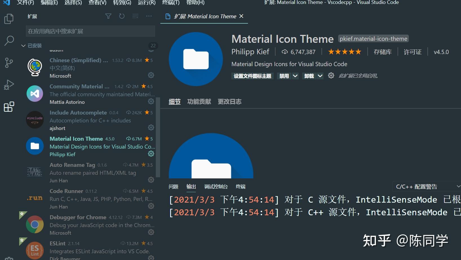Open the Explorer view in activity bar
Viewport: 461px width, 260px height.
click(x=9, y=19)
